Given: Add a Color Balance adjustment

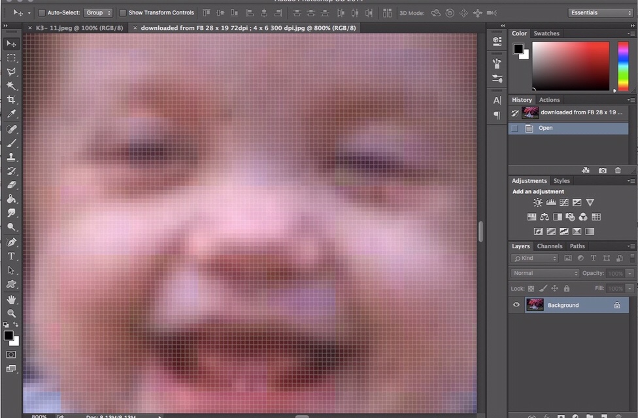Looking at the screenshot, I should pyautogui.click(x=545, y=217).
